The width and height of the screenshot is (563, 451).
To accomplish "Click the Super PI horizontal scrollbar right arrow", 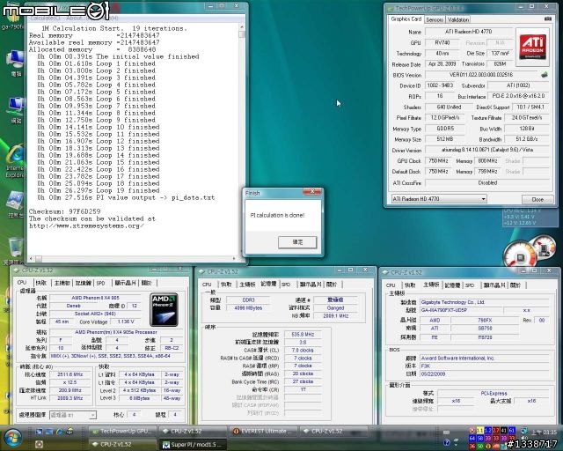I will (x=234, y=259).
